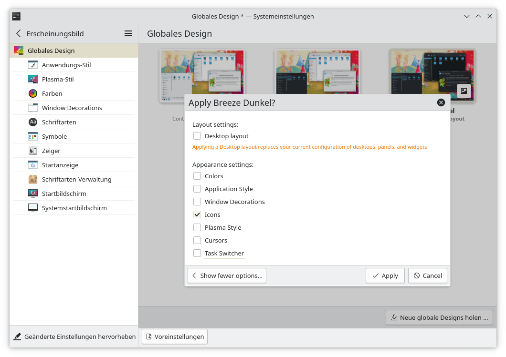Image resolution: width=506 pixels, height=357 pixels.
Task: Close the Apply Breeze Dunkel dialog
Action: coord(441,102)
